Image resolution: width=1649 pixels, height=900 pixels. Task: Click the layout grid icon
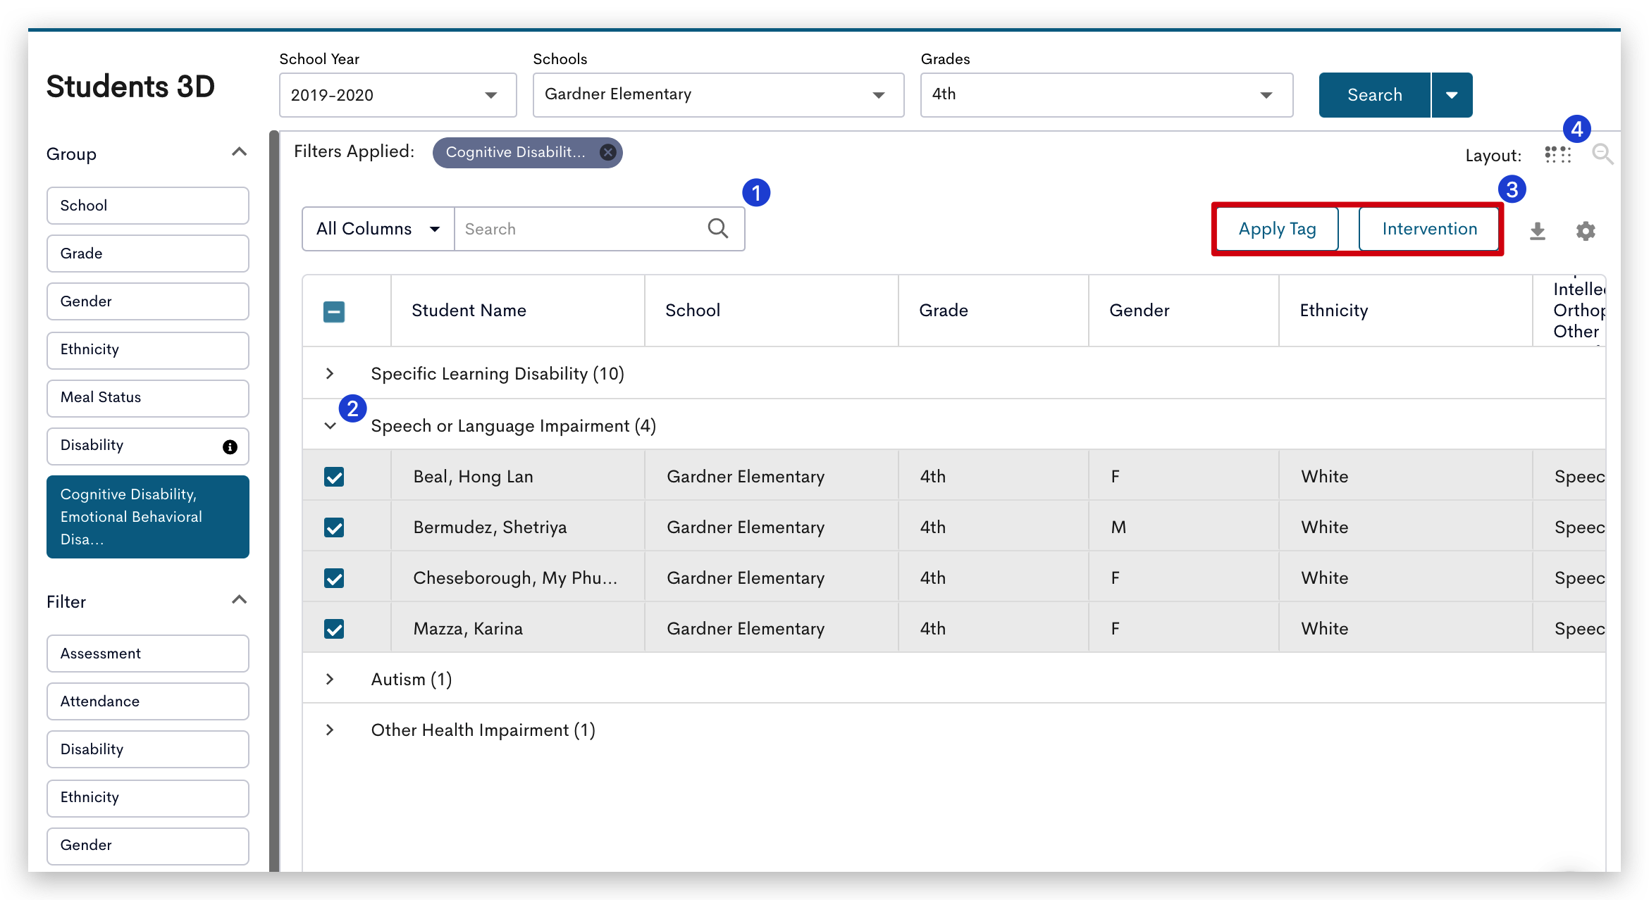tap(1558, 154)
